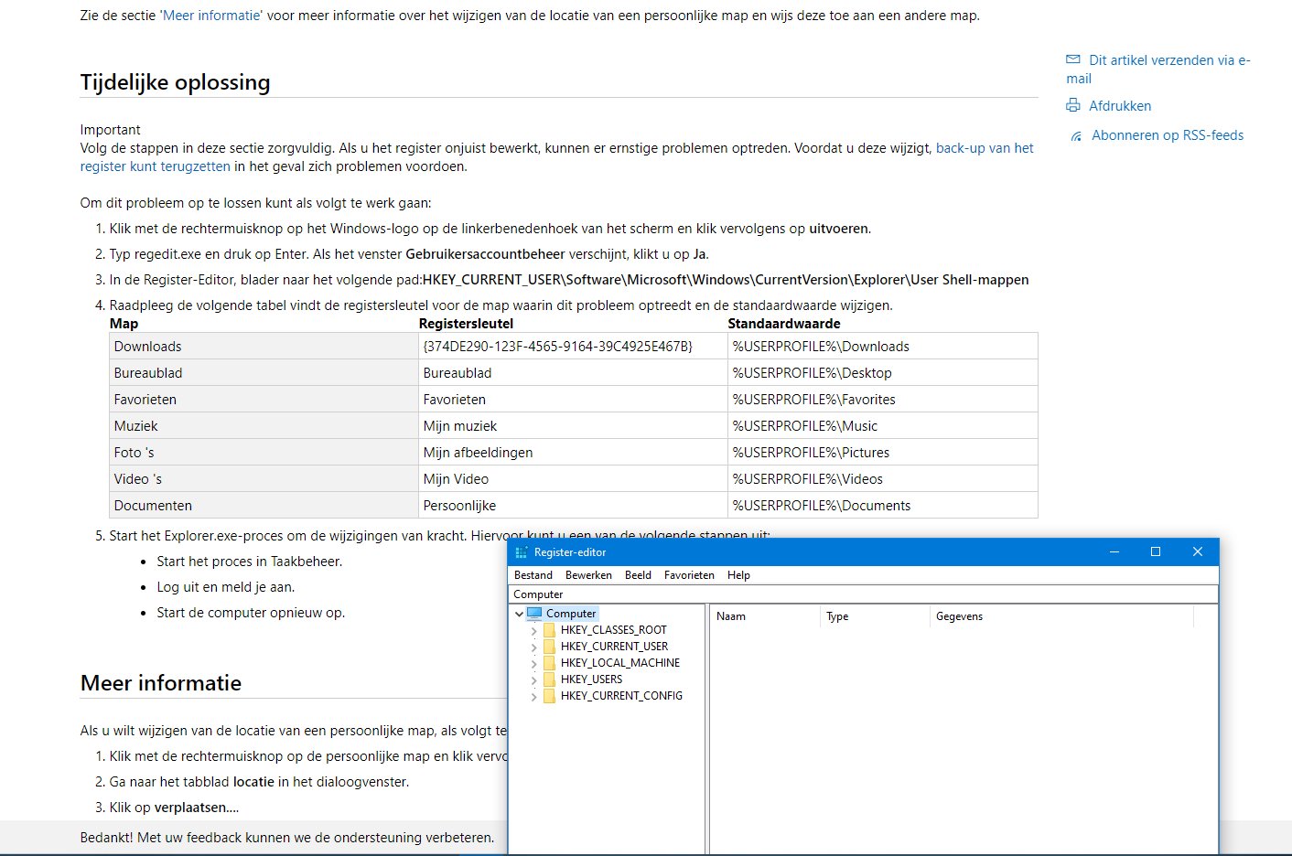Click the 'Mijn afbeeldingen' table cell
1292x856 pixels.
click(573, 453)
